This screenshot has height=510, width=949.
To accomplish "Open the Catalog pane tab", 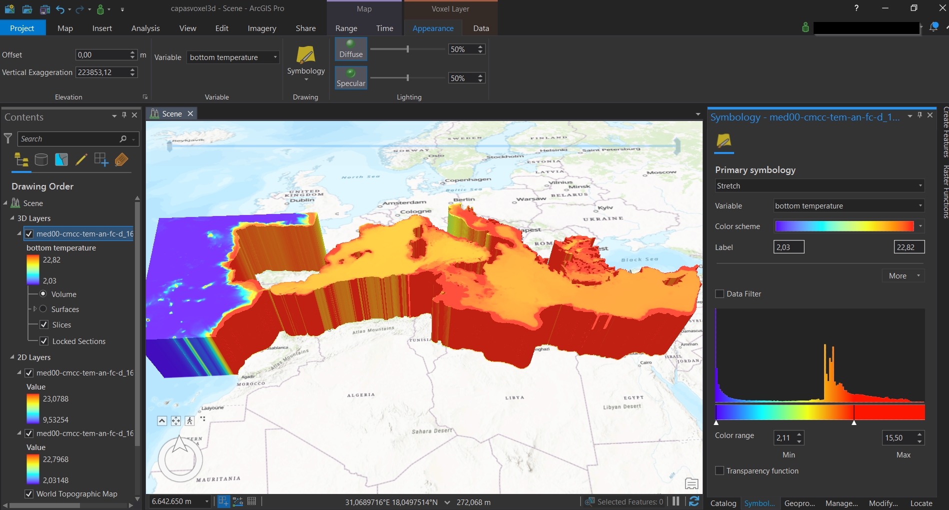I will click(723, 503).
